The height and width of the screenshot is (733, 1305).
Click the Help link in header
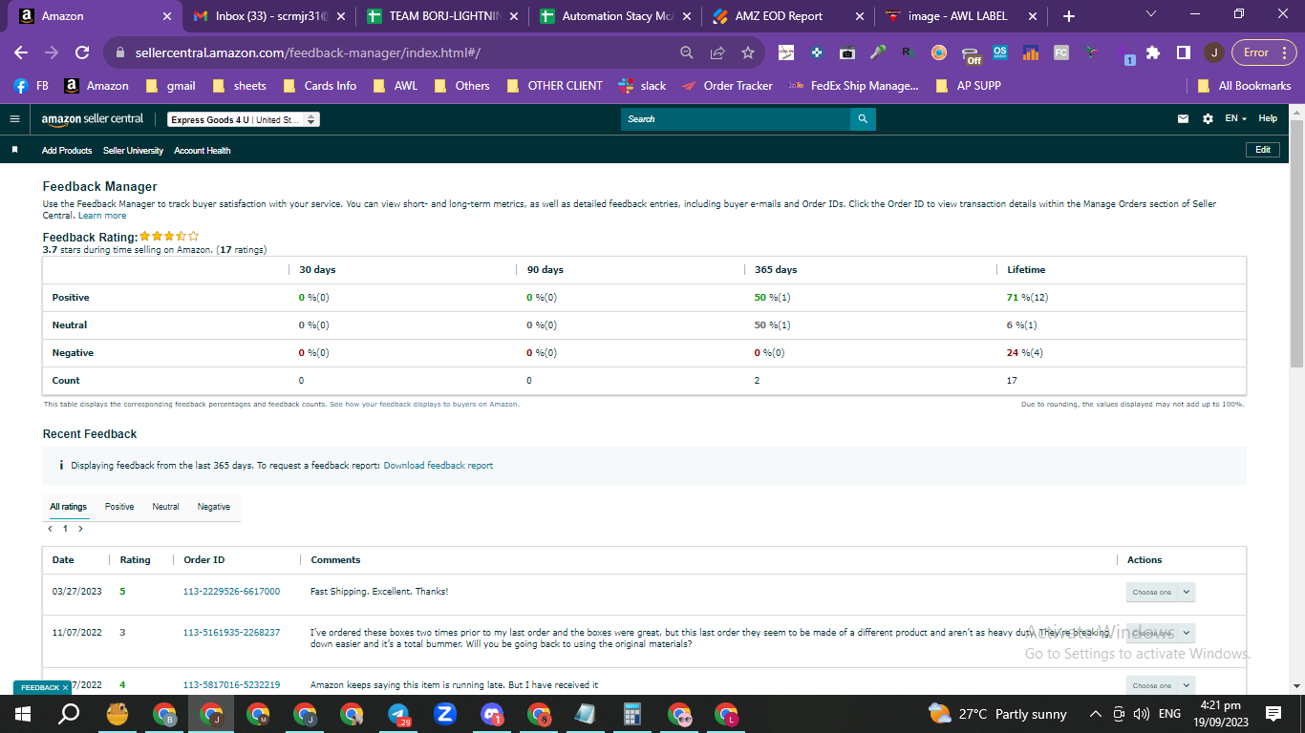[x=1268, y=118]
